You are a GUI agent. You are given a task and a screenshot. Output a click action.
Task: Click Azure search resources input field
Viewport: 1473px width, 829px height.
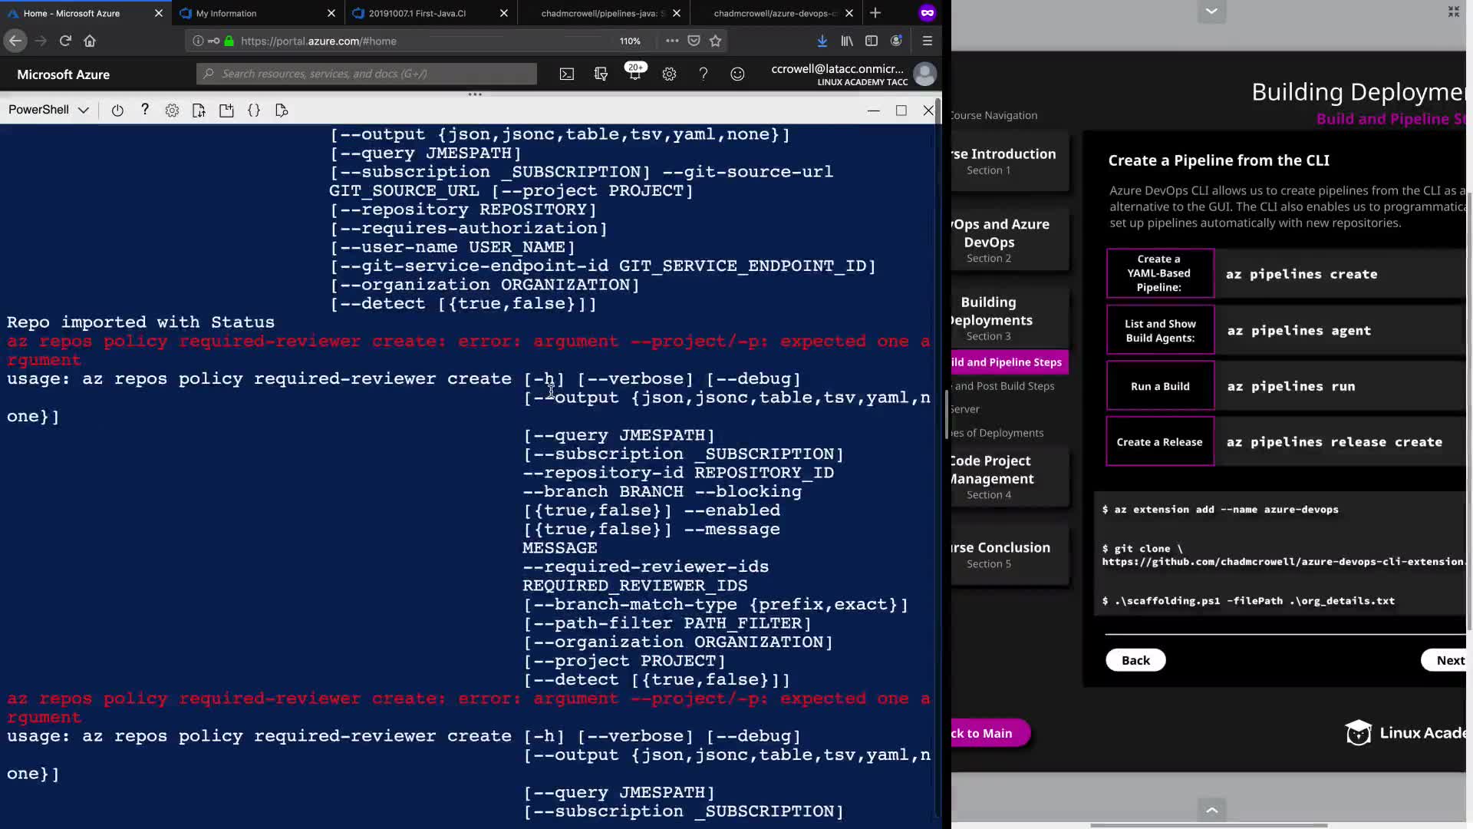click(368, 74)
